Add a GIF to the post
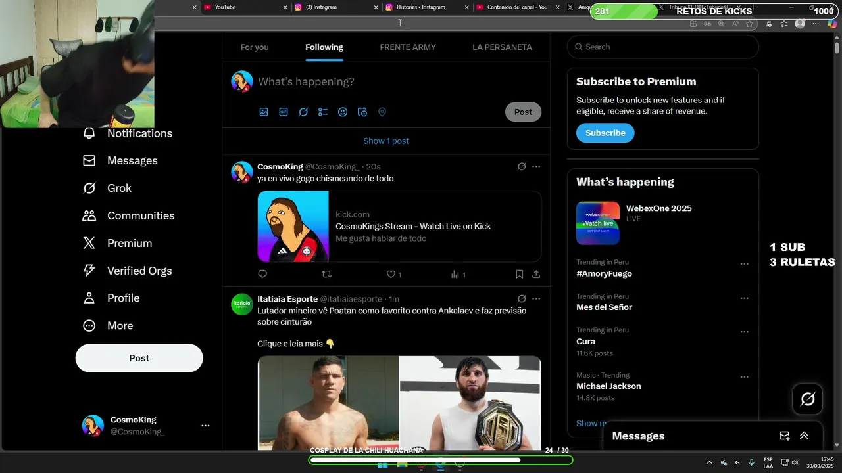 284,112
